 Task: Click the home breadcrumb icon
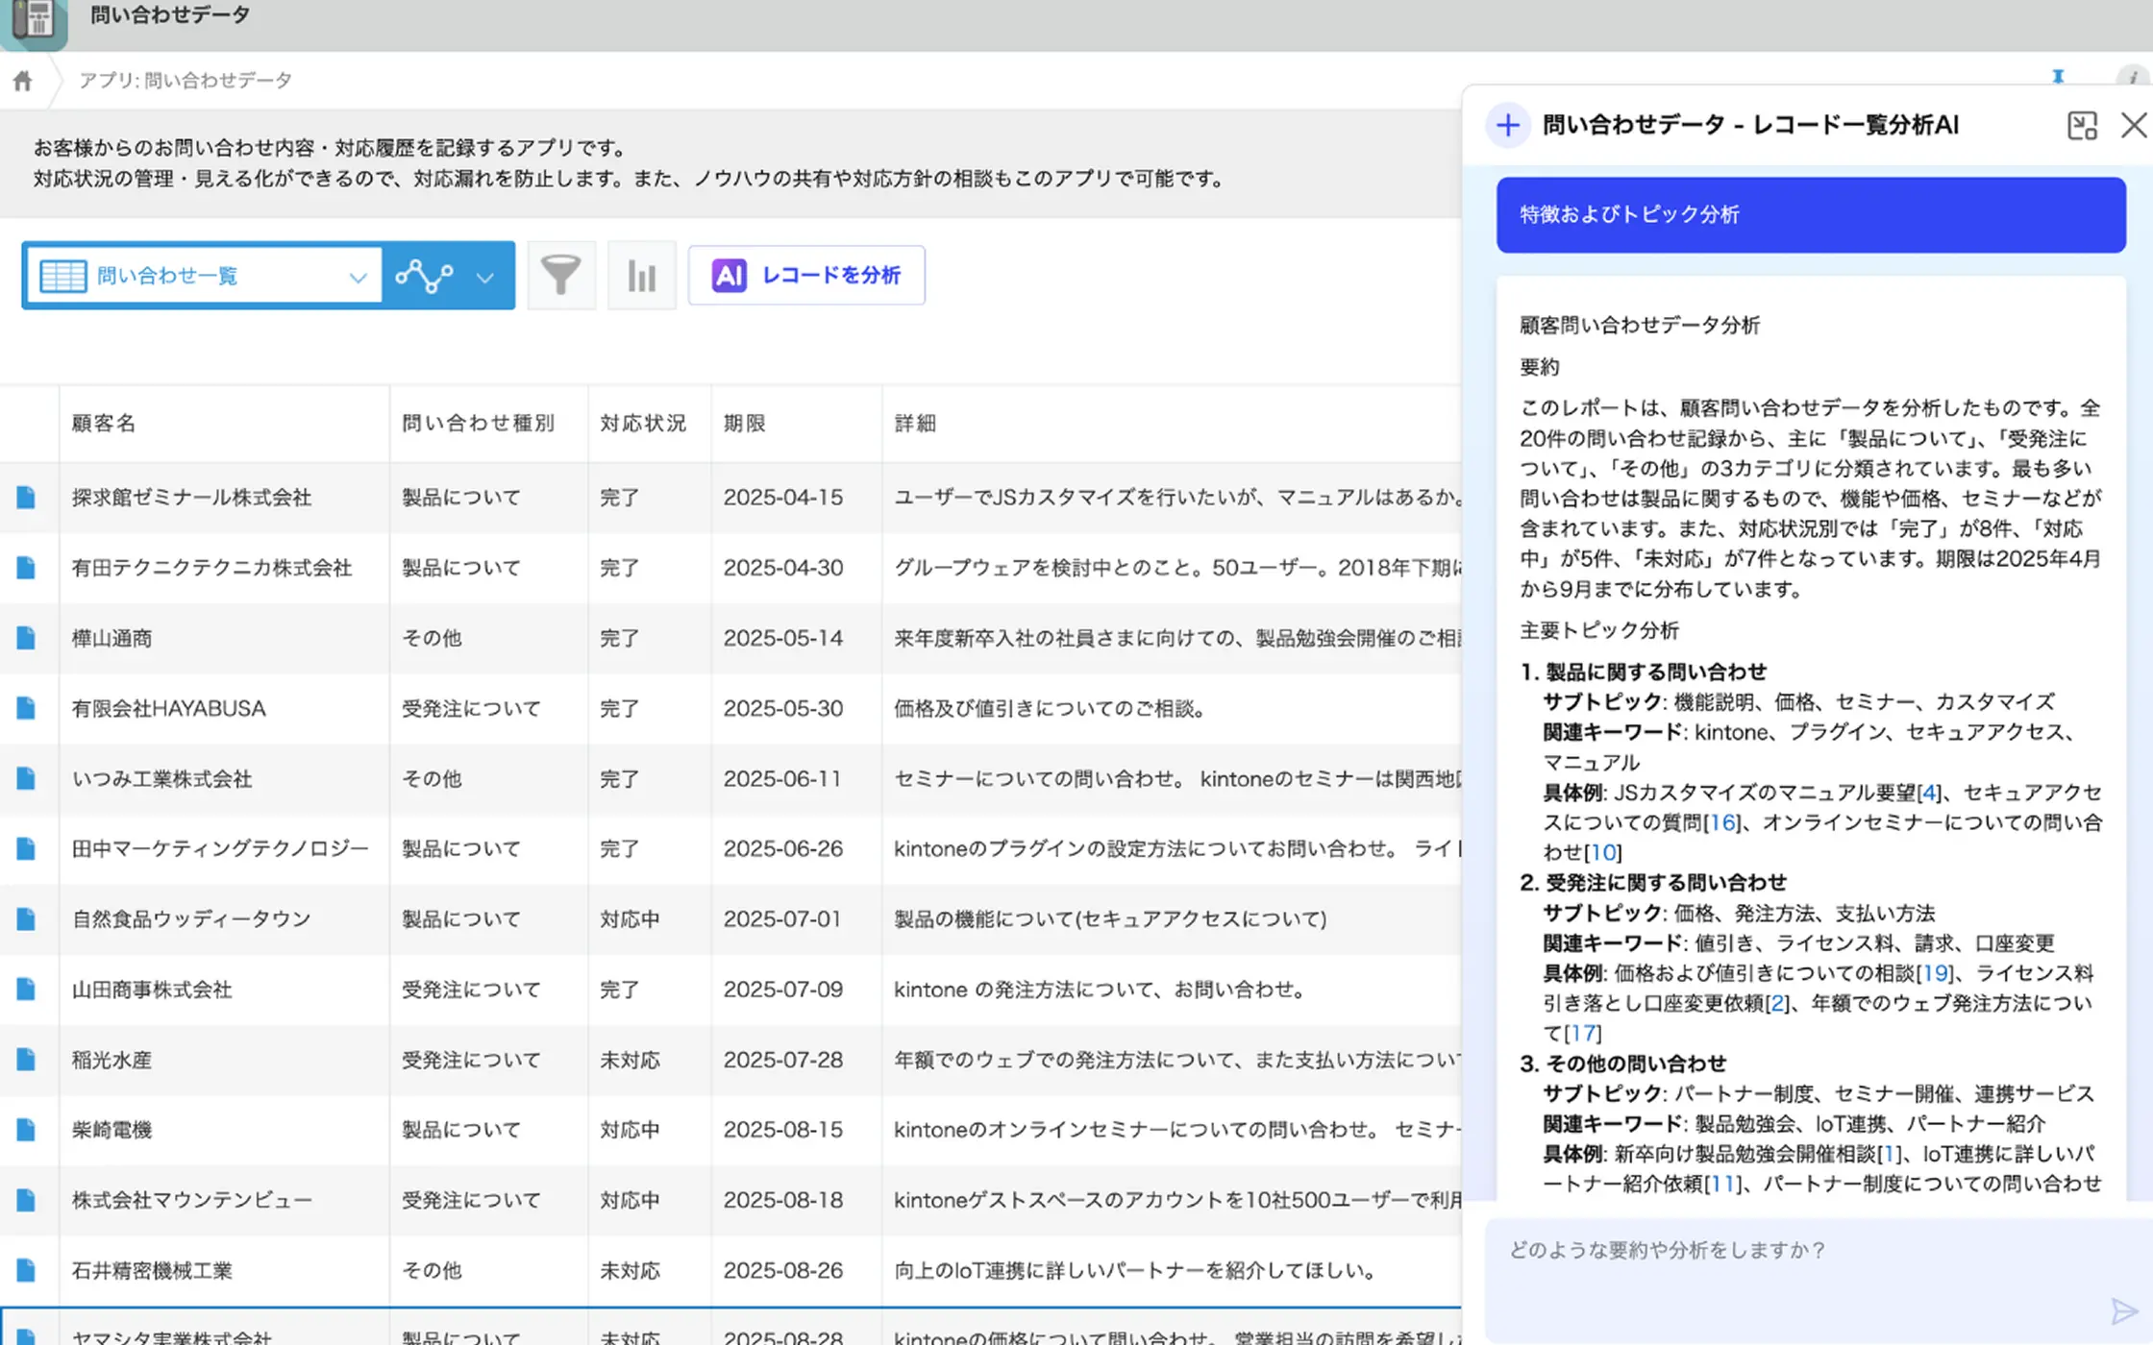click(x=23, y=81)
